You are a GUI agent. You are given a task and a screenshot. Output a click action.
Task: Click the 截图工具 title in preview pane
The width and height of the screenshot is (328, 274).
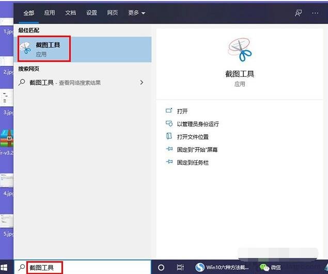coord(240,74)
